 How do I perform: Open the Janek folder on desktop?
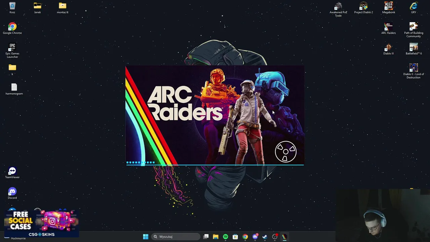pyautogui.click(x=37, y=8)
